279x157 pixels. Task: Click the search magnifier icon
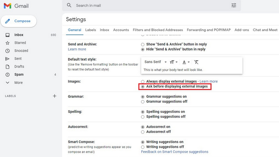tap(69, 5)
